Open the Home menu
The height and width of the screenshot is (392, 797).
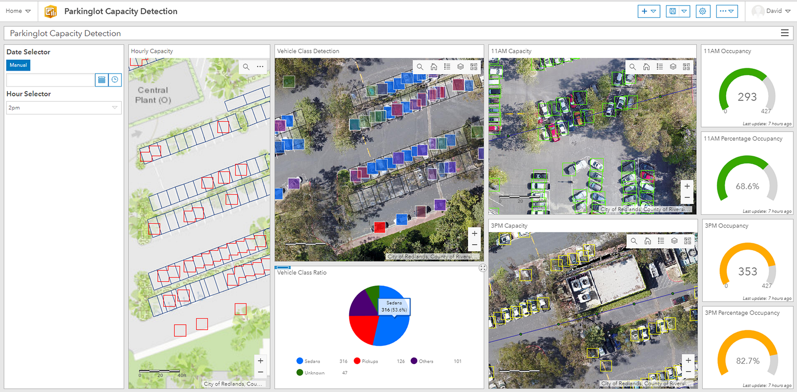point(18,11)
